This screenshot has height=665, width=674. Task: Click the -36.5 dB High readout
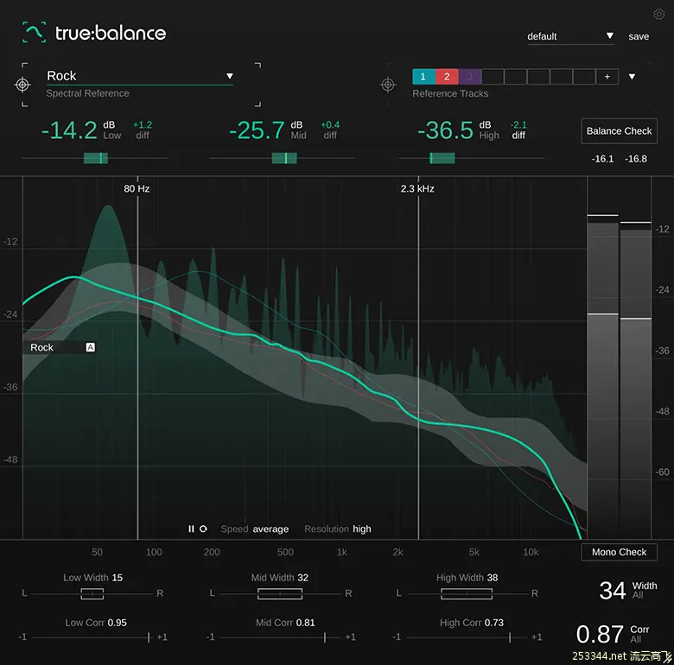coord(445,130)
